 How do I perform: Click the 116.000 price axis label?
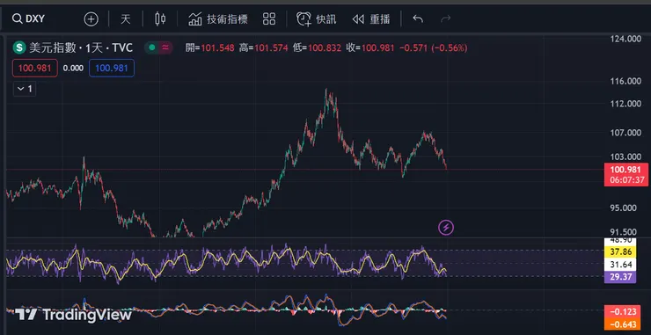click(x=625, y=82)
